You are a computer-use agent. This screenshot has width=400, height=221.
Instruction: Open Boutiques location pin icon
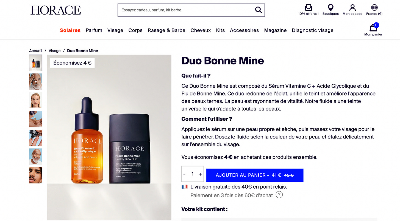point(330,7)
